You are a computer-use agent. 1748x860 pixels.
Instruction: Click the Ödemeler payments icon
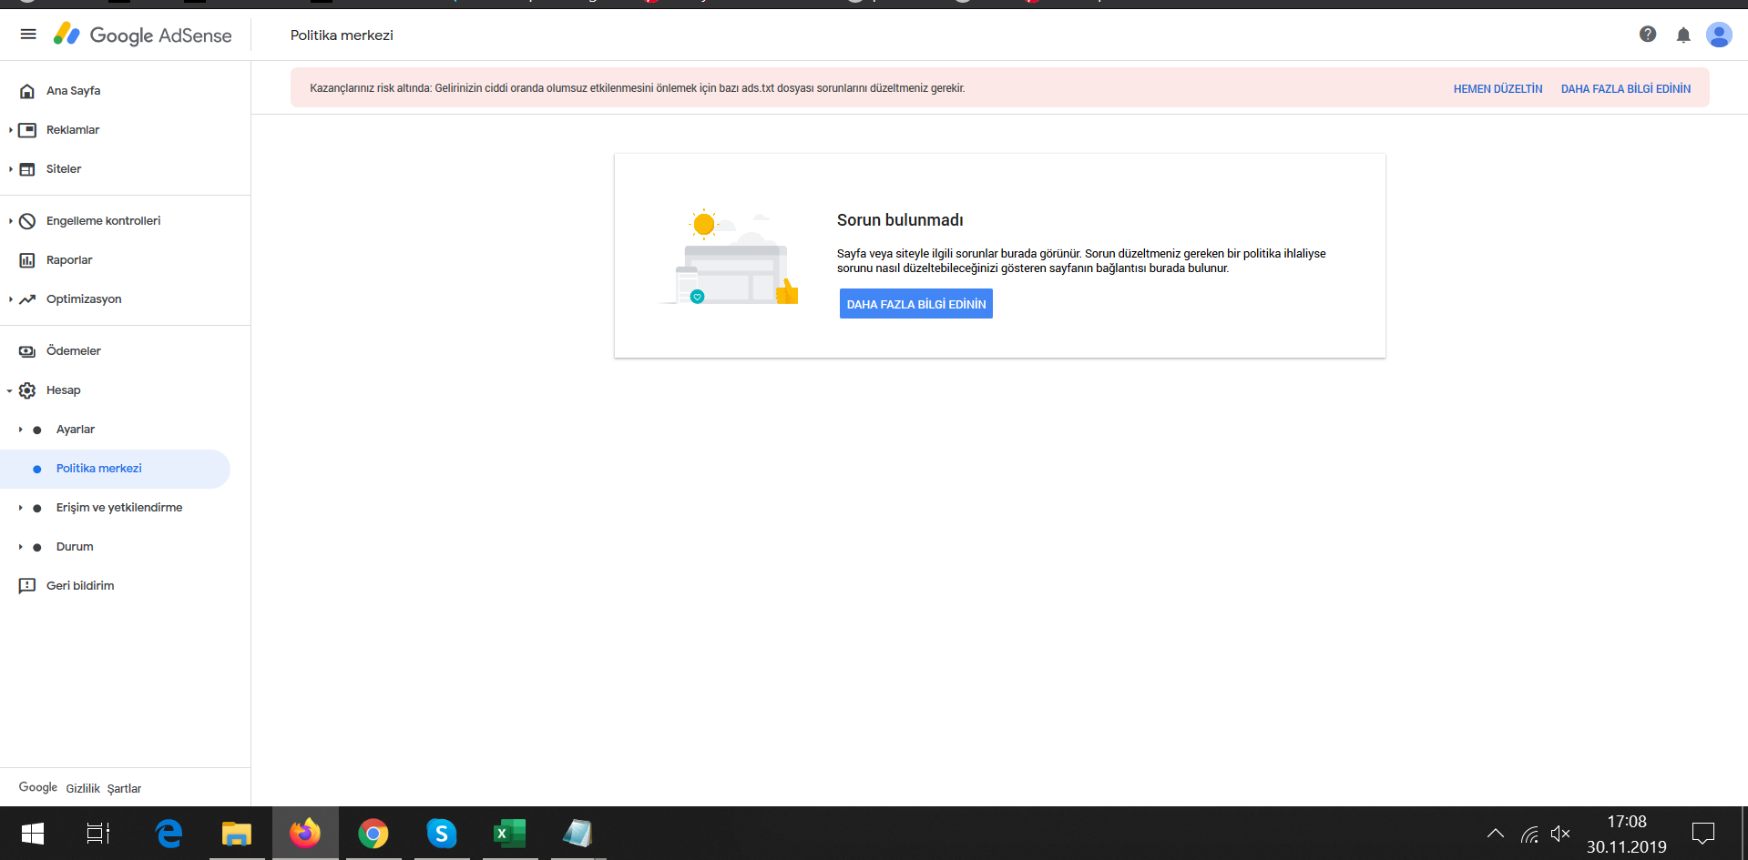27,351
